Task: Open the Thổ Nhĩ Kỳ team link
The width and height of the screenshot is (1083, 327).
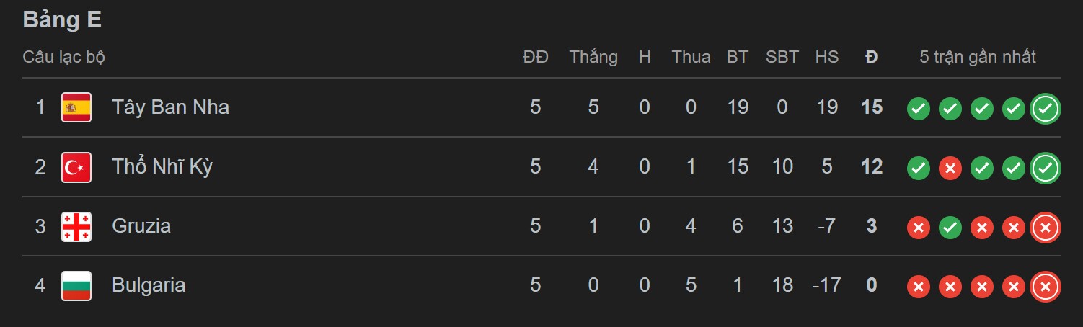Action: pyautogui.click(x=162, y=167)
